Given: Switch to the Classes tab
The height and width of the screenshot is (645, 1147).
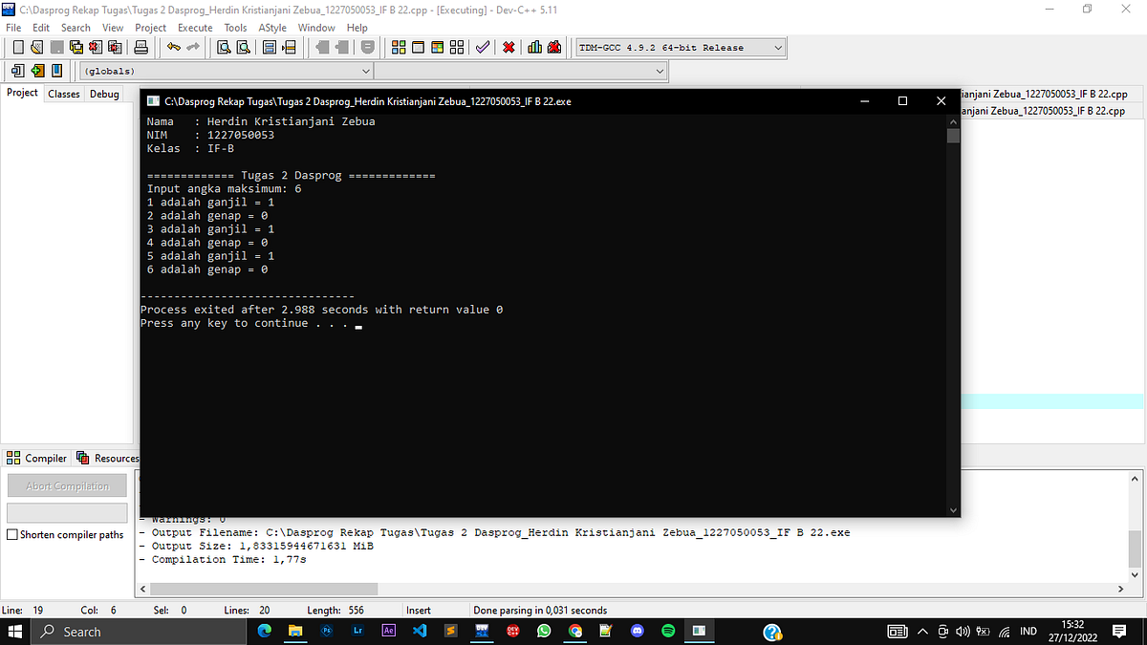Looking at the screenshot, I should pos(64,94).
